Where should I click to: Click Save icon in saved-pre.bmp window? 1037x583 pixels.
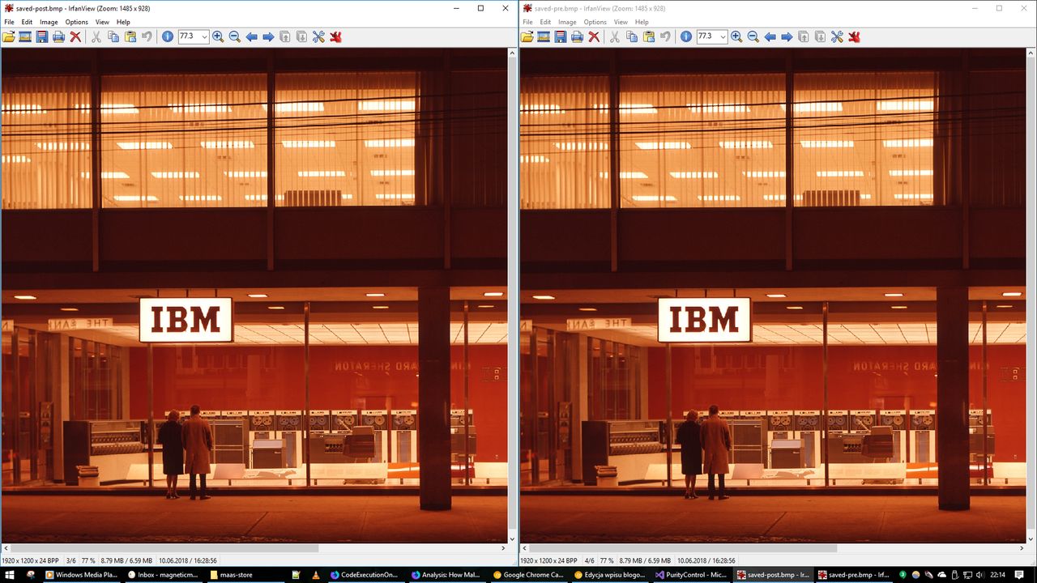[x=560, y=36]
